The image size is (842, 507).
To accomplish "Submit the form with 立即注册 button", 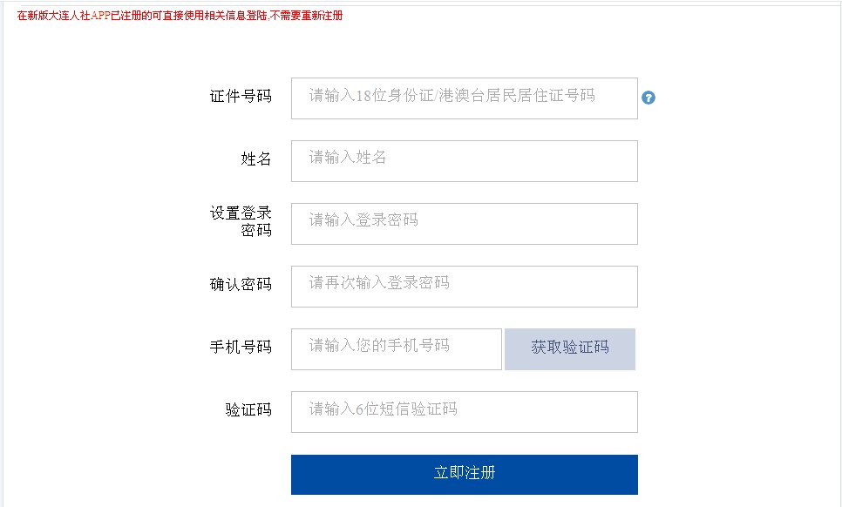I will click(x=464, y=474).
